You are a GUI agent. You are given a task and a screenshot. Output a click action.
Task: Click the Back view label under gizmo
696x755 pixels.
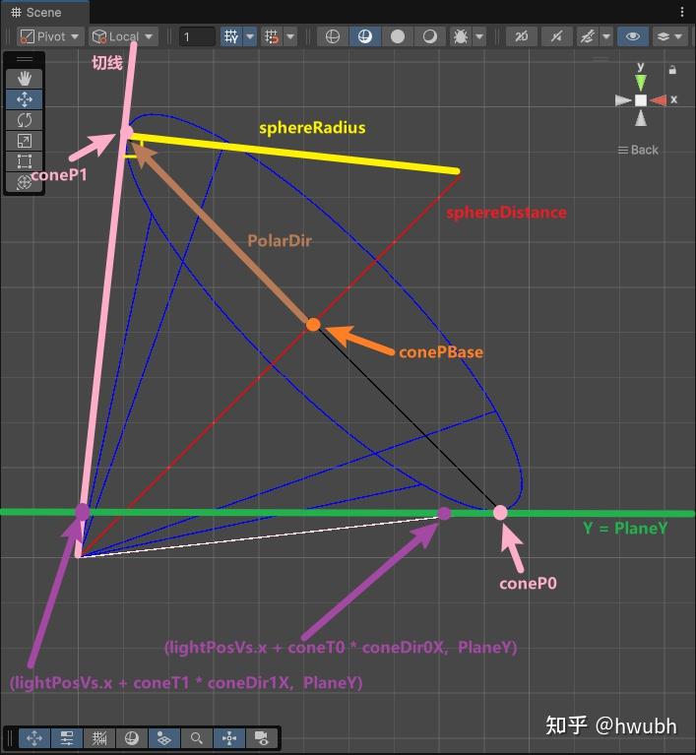(638, 151)
